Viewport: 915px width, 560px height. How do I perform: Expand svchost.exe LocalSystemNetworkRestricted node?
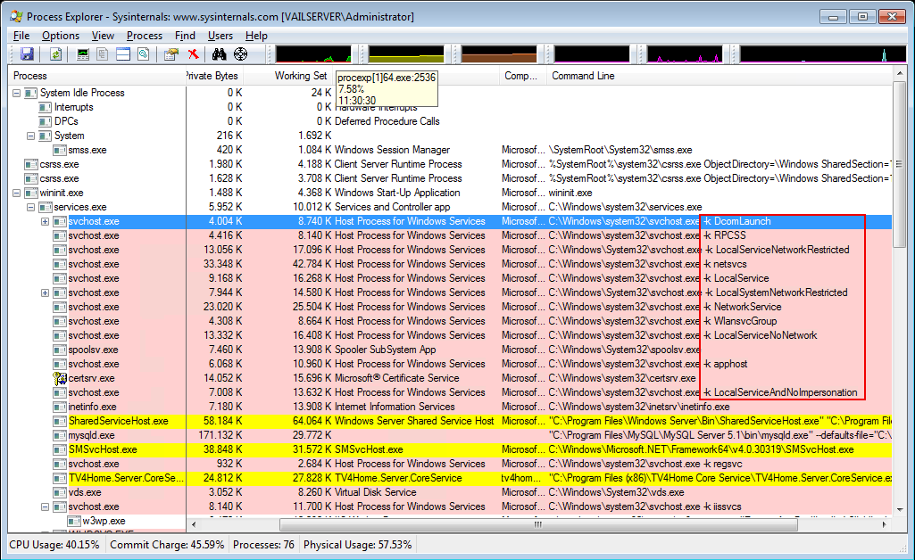45,293
